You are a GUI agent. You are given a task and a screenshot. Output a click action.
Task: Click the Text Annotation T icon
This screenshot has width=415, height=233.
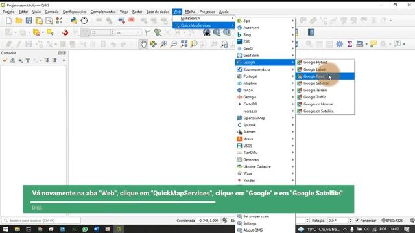397,44
